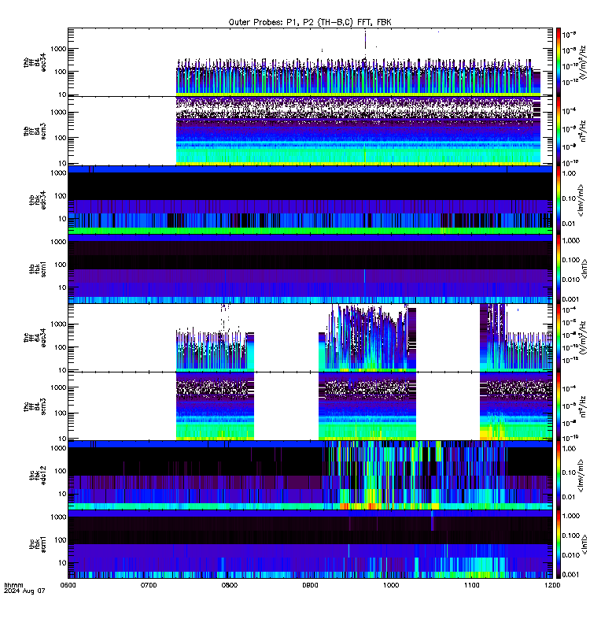
Task: Select the thb fbk edc34 spectrogram panel
Action: [310, 200]
